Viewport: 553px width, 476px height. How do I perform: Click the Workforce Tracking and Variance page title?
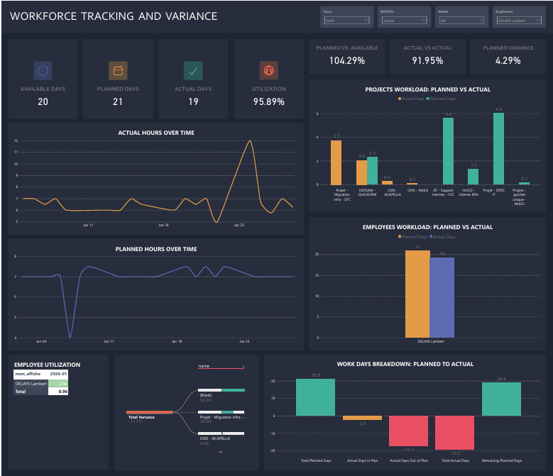pyautogui.click(x=114, y=16)
